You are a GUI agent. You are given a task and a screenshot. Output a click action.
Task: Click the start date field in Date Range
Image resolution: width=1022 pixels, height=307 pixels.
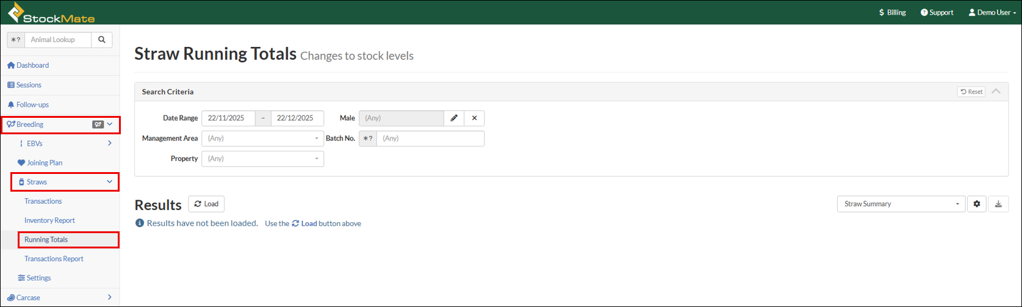[x=228, y=118]
